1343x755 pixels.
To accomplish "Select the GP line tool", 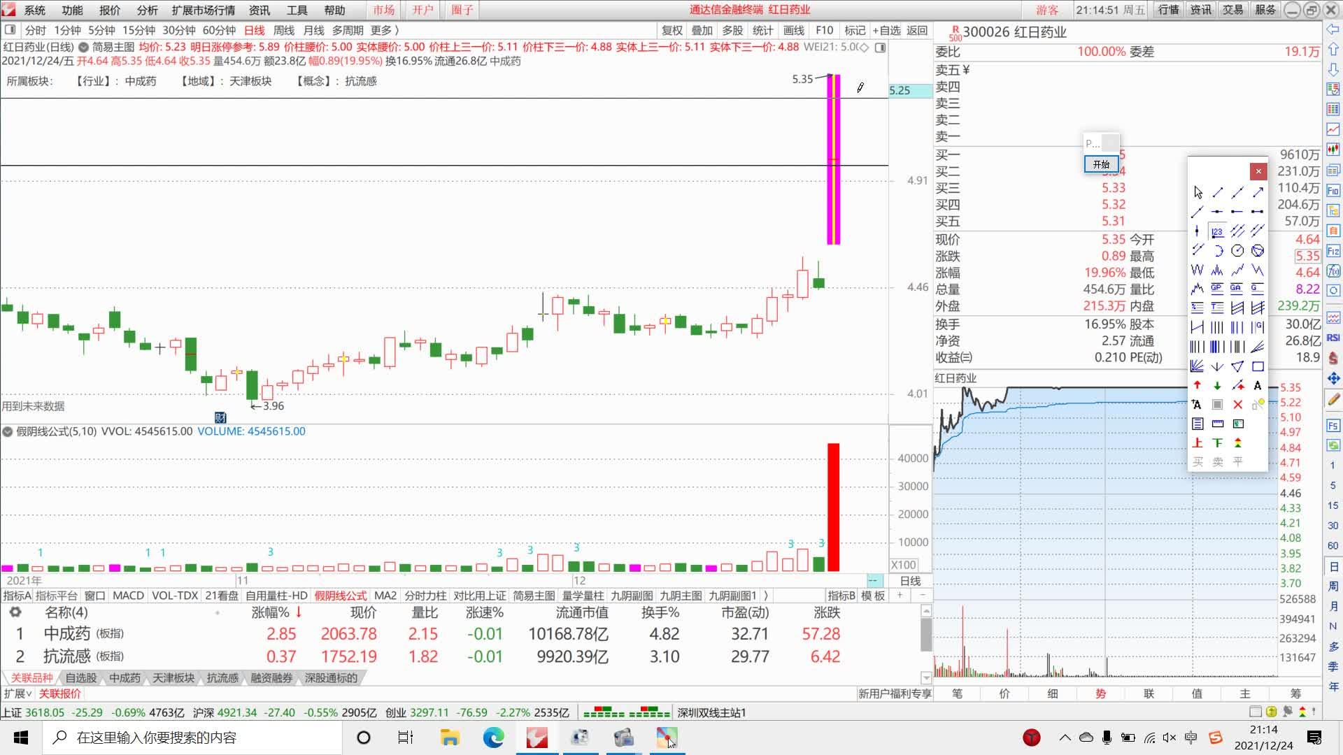I will 1217,288.
